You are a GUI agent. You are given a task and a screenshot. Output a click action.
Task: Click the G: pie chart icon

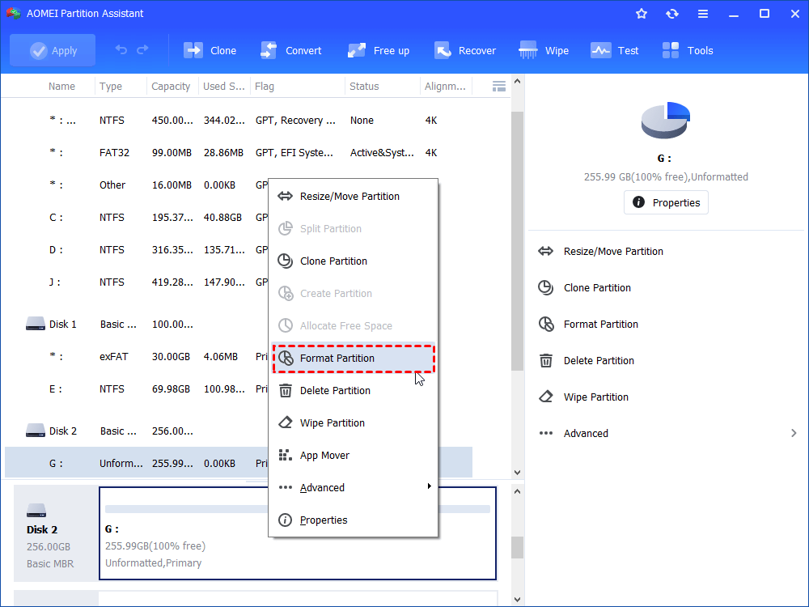(x=666, y=120)
